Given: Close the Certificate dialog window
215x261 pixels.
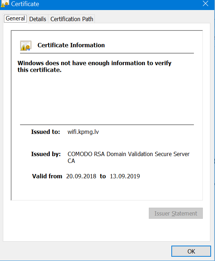Looking at the screenshot, I should [206, 4].
